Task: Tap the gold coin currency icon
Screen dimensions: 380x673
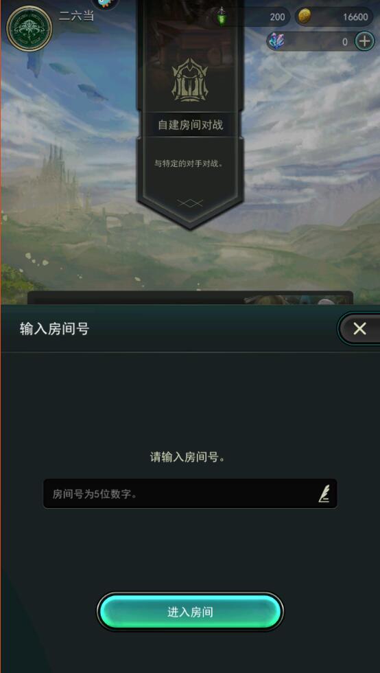Action: click(305, 16)
